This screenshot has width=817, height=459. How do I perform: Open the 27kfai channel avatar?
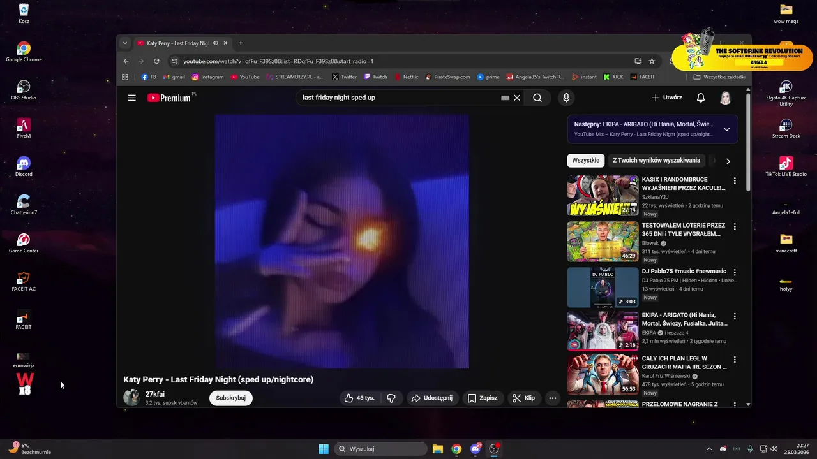[131, 398]
